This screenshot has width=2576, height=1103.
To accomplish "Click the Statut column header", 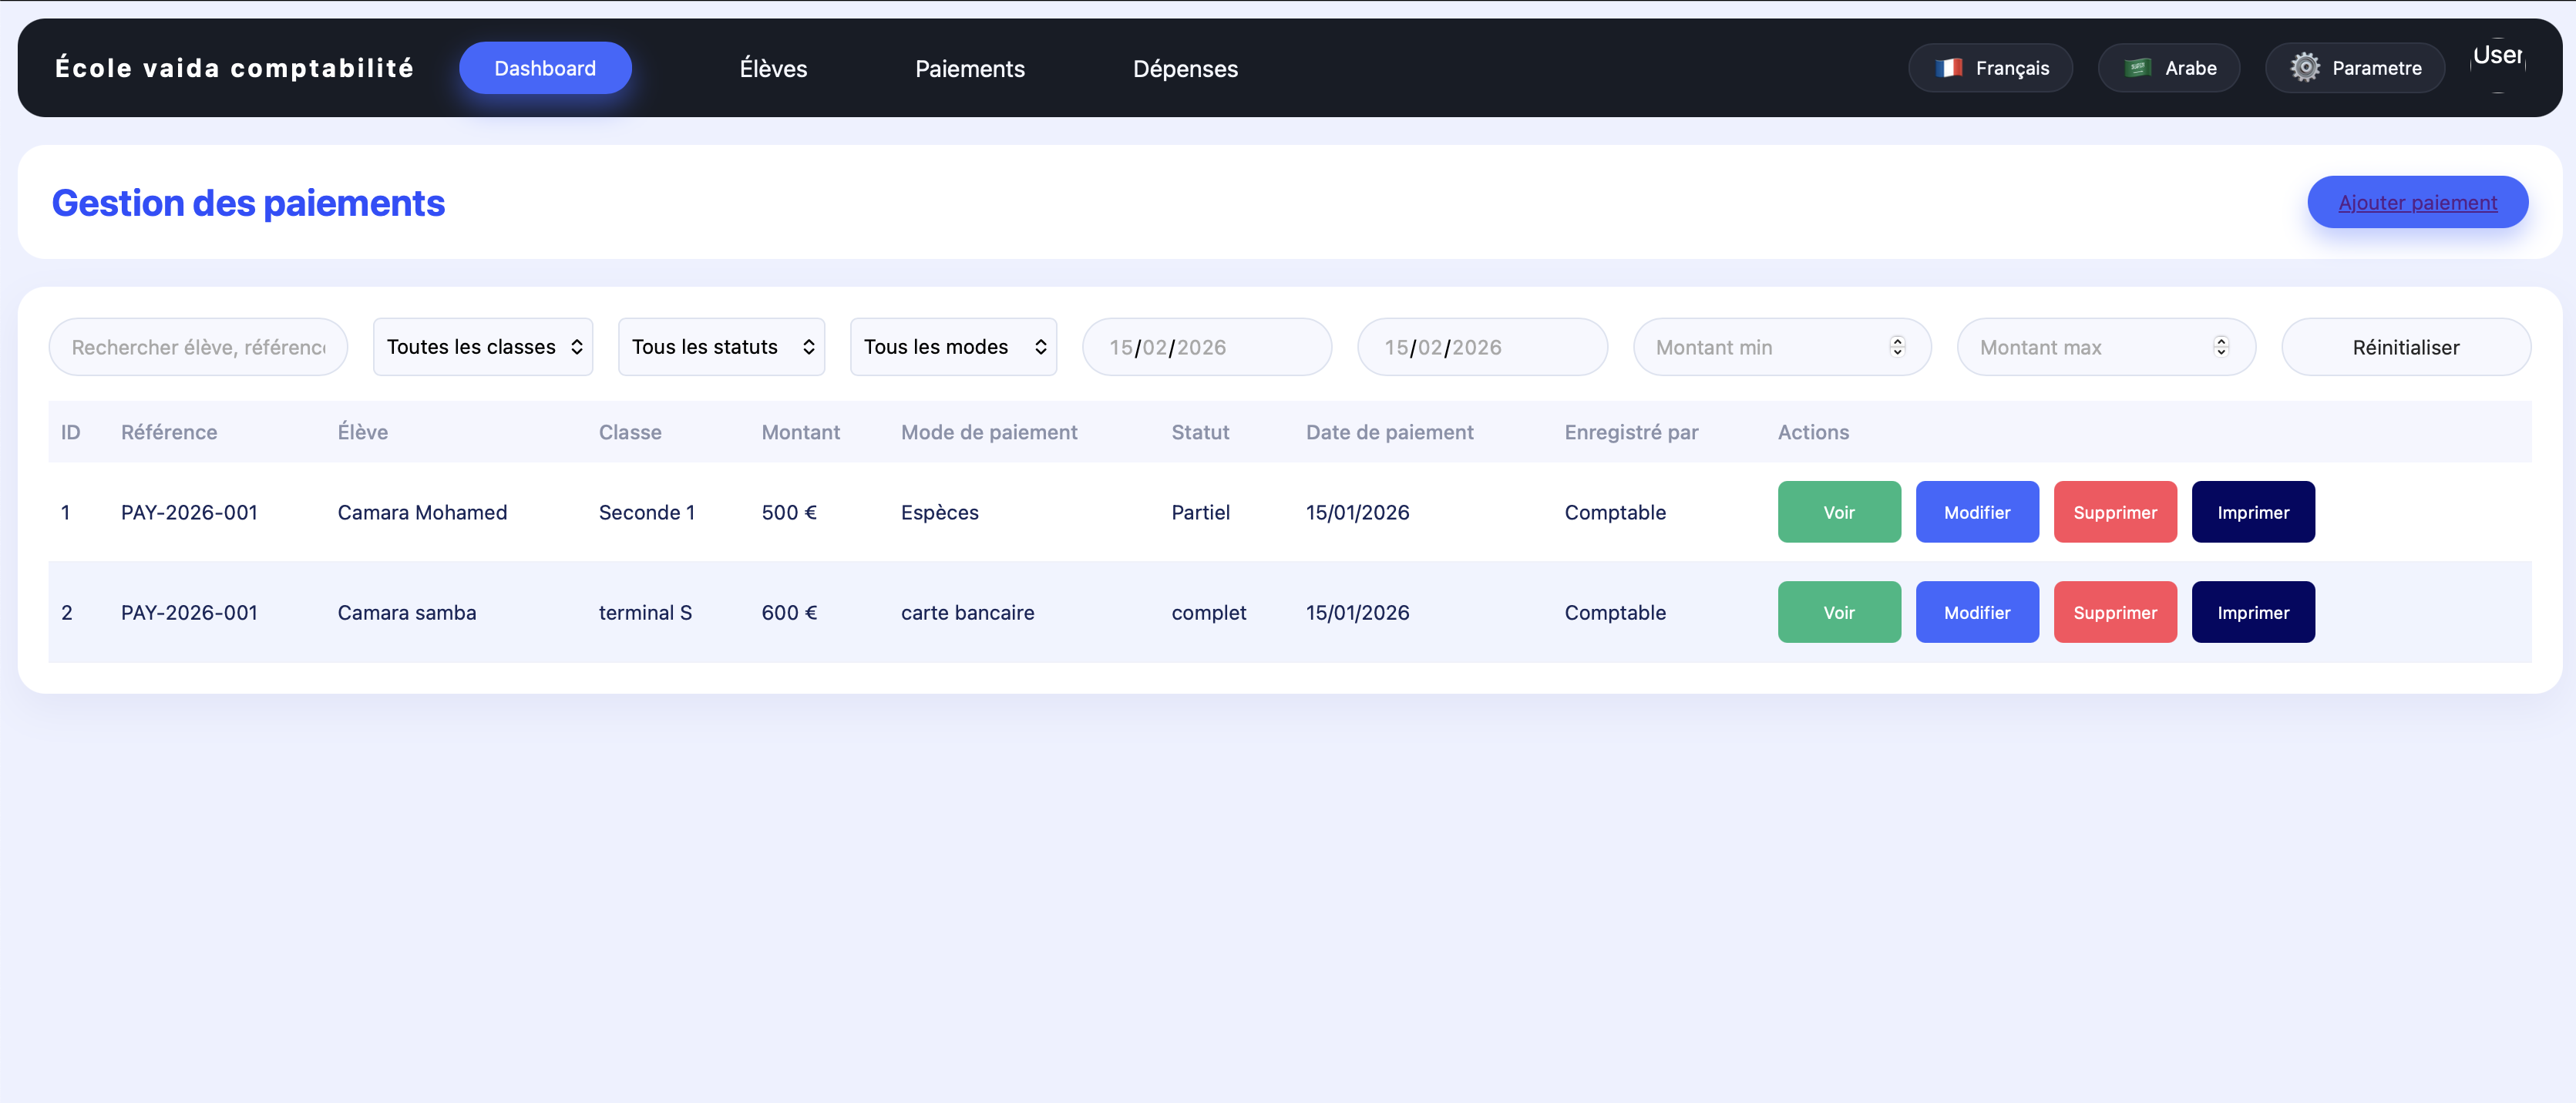I will point(1200,432).
